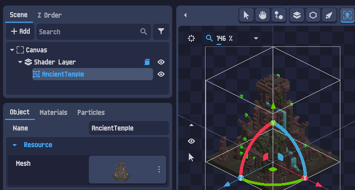Viewport: 355px width, 190px height.
Task: Click the blue plane handle of gizmo
Action: coord(280,157)
